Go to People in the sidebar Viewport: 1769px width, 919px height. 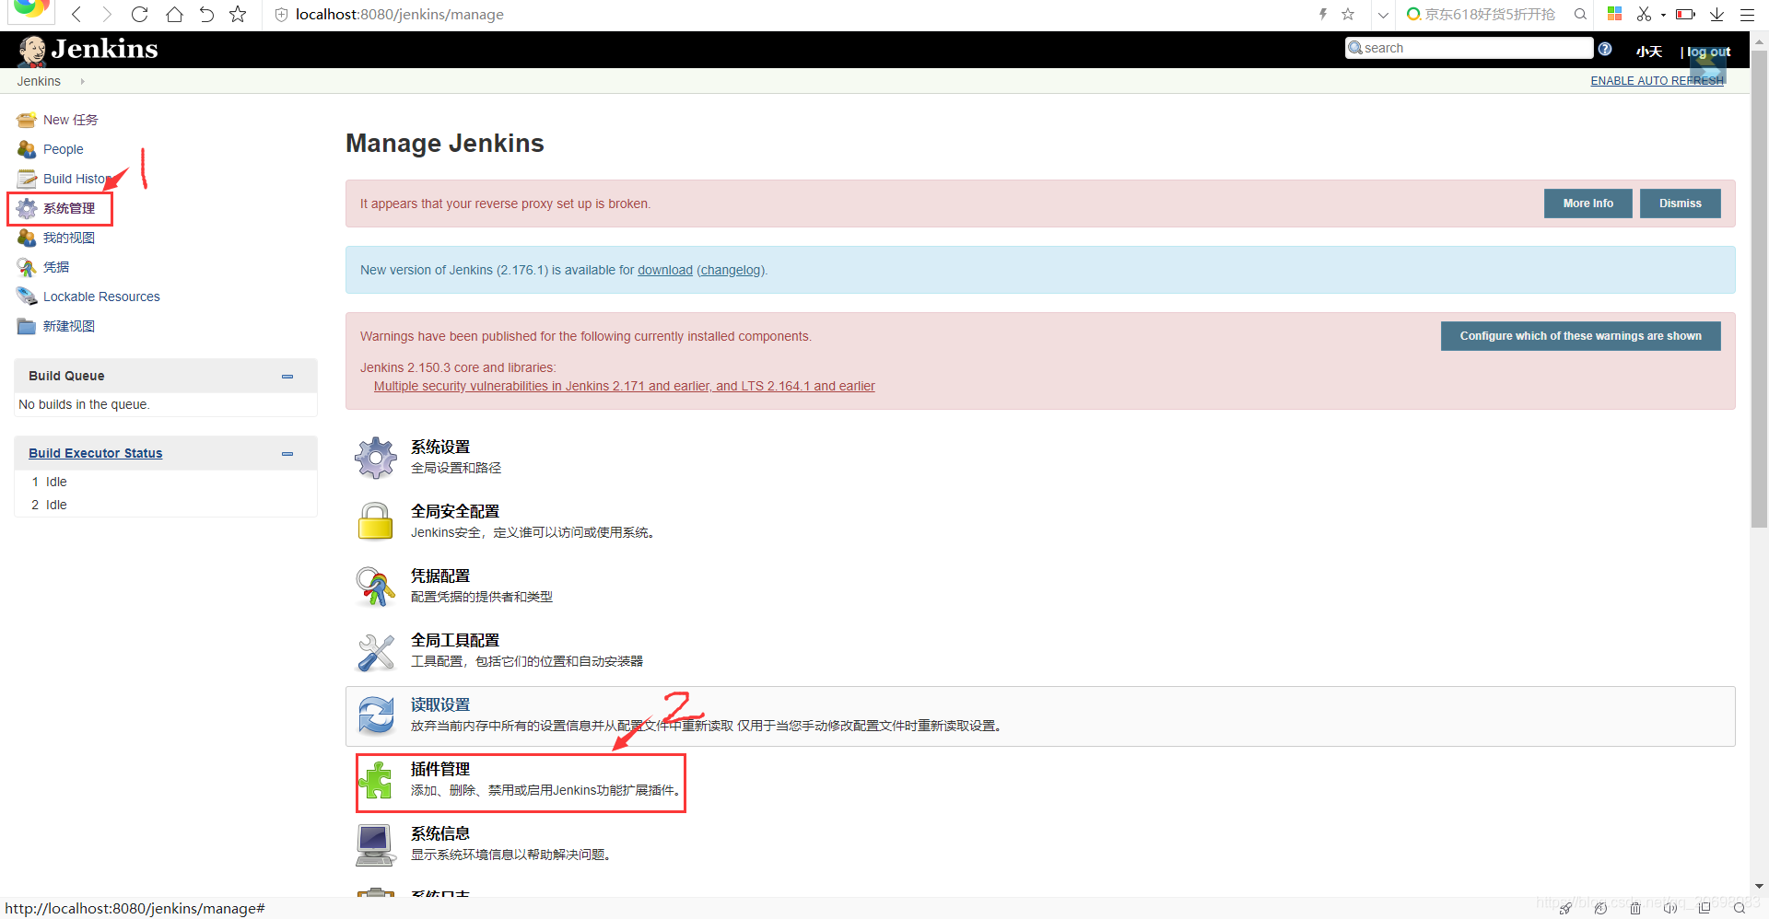[64, 149]
